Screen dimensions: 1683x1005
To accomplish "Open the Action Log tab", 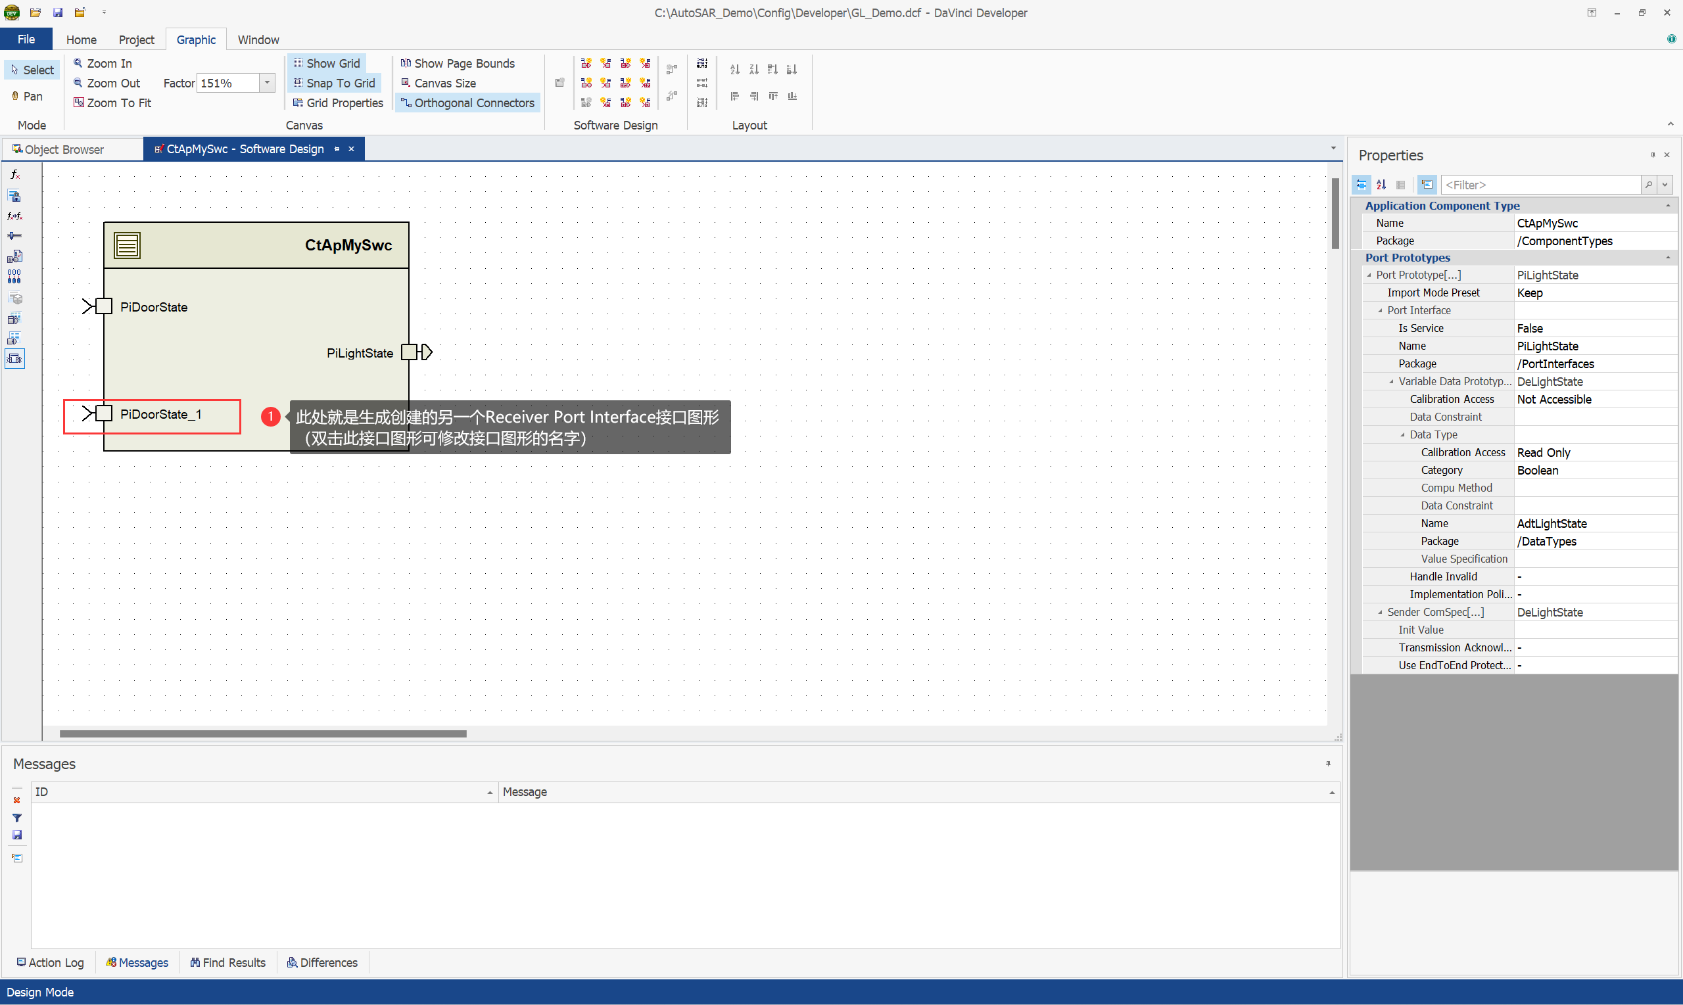I will [50, 962].
